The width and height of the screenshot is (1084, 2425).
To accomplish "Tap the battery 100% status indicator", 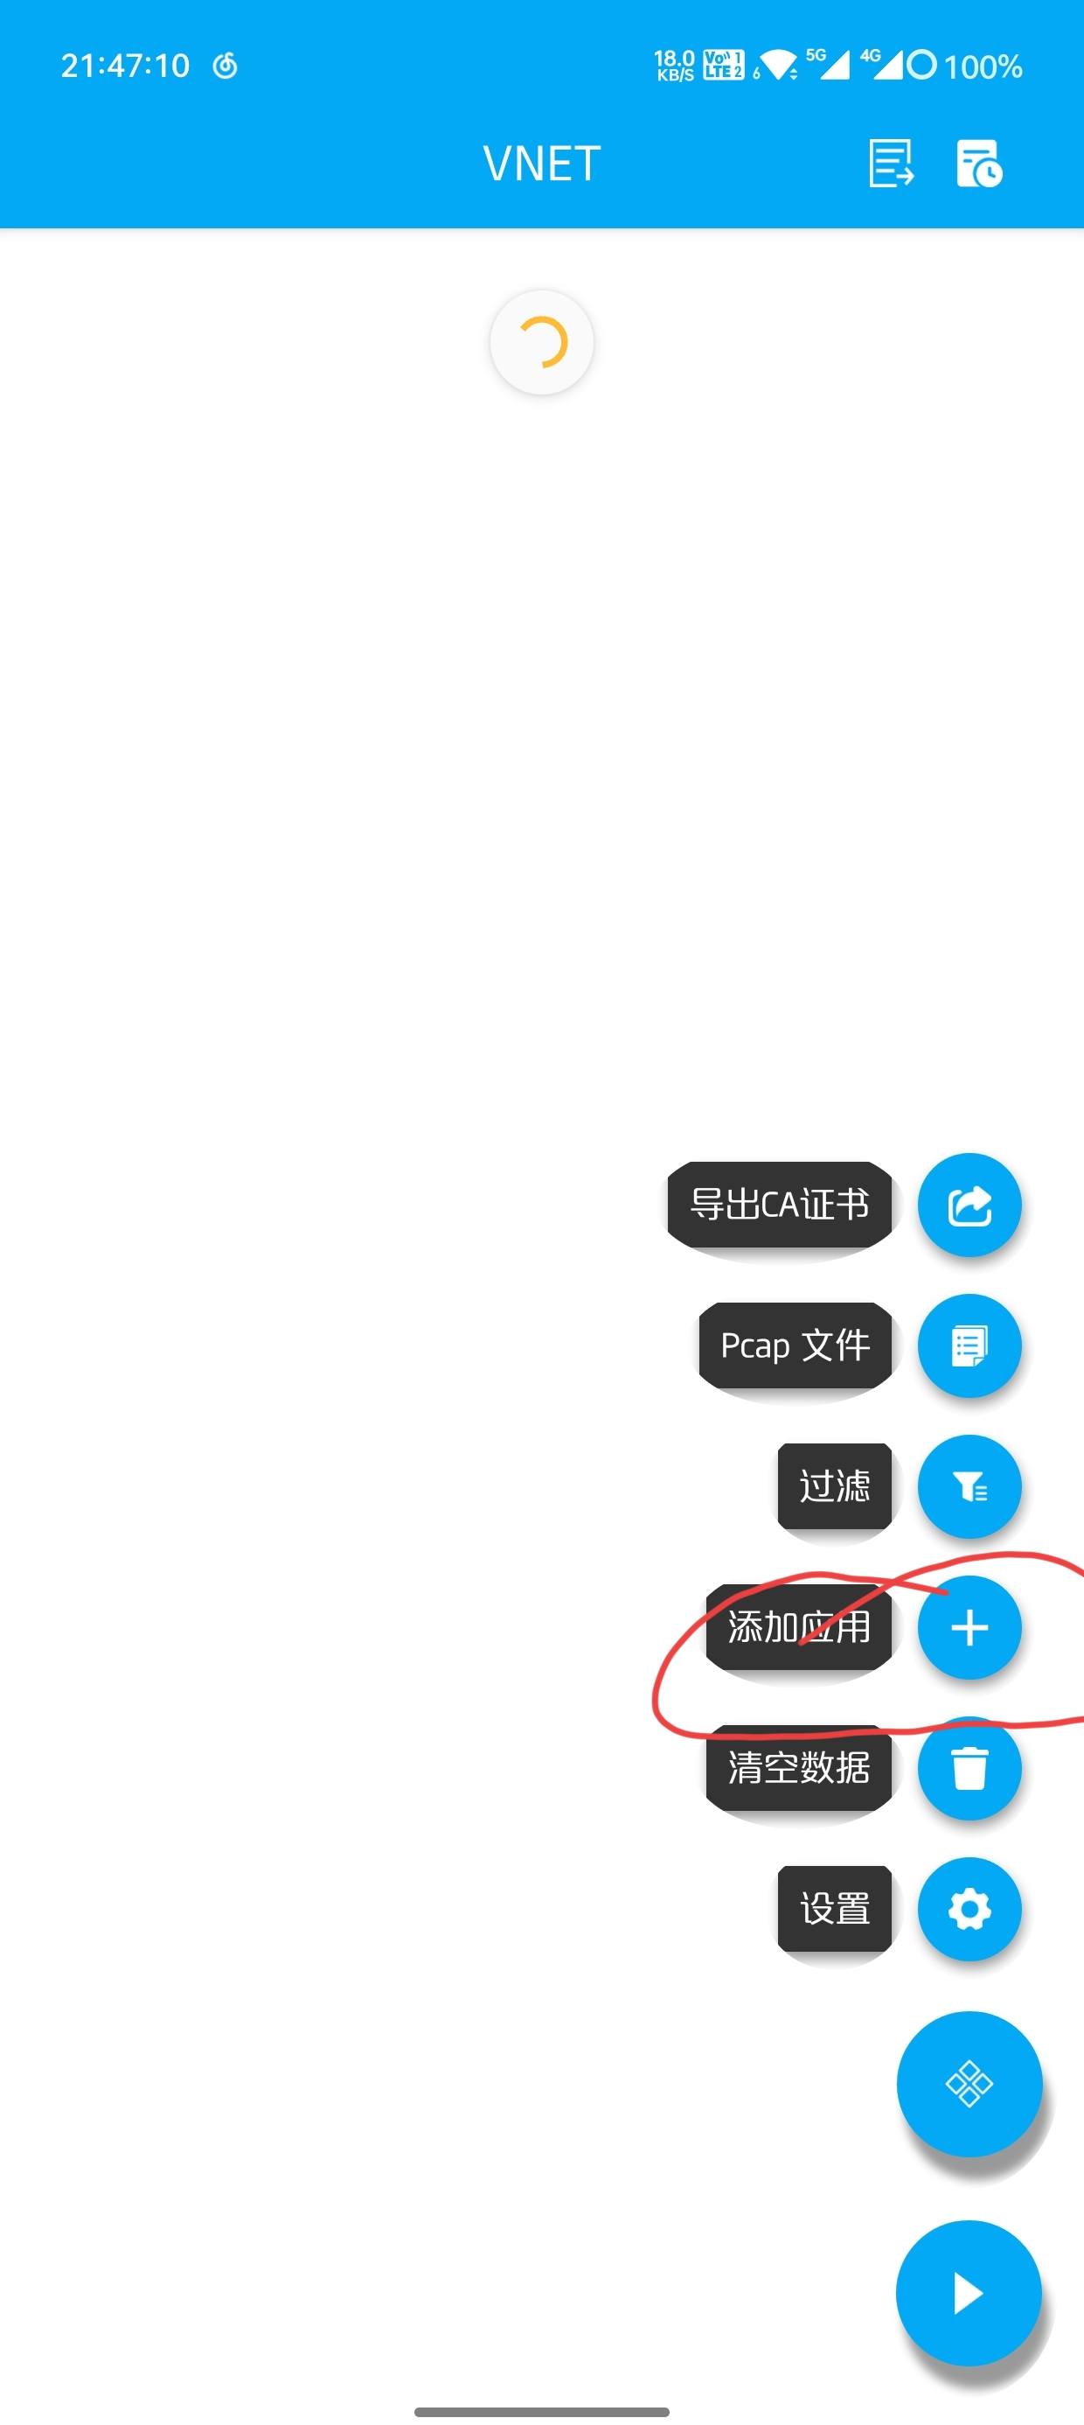I will [983, 66].
